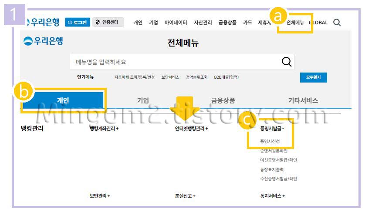Select the 금융상품 tab in 전체메뉴
This screenshot has width=365, height=212.
[223, 100]
